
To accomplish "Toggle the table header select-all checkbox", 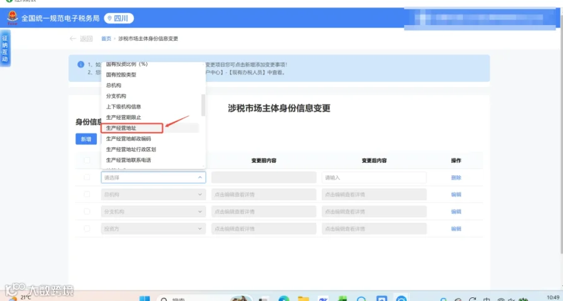I will (87, 160).
